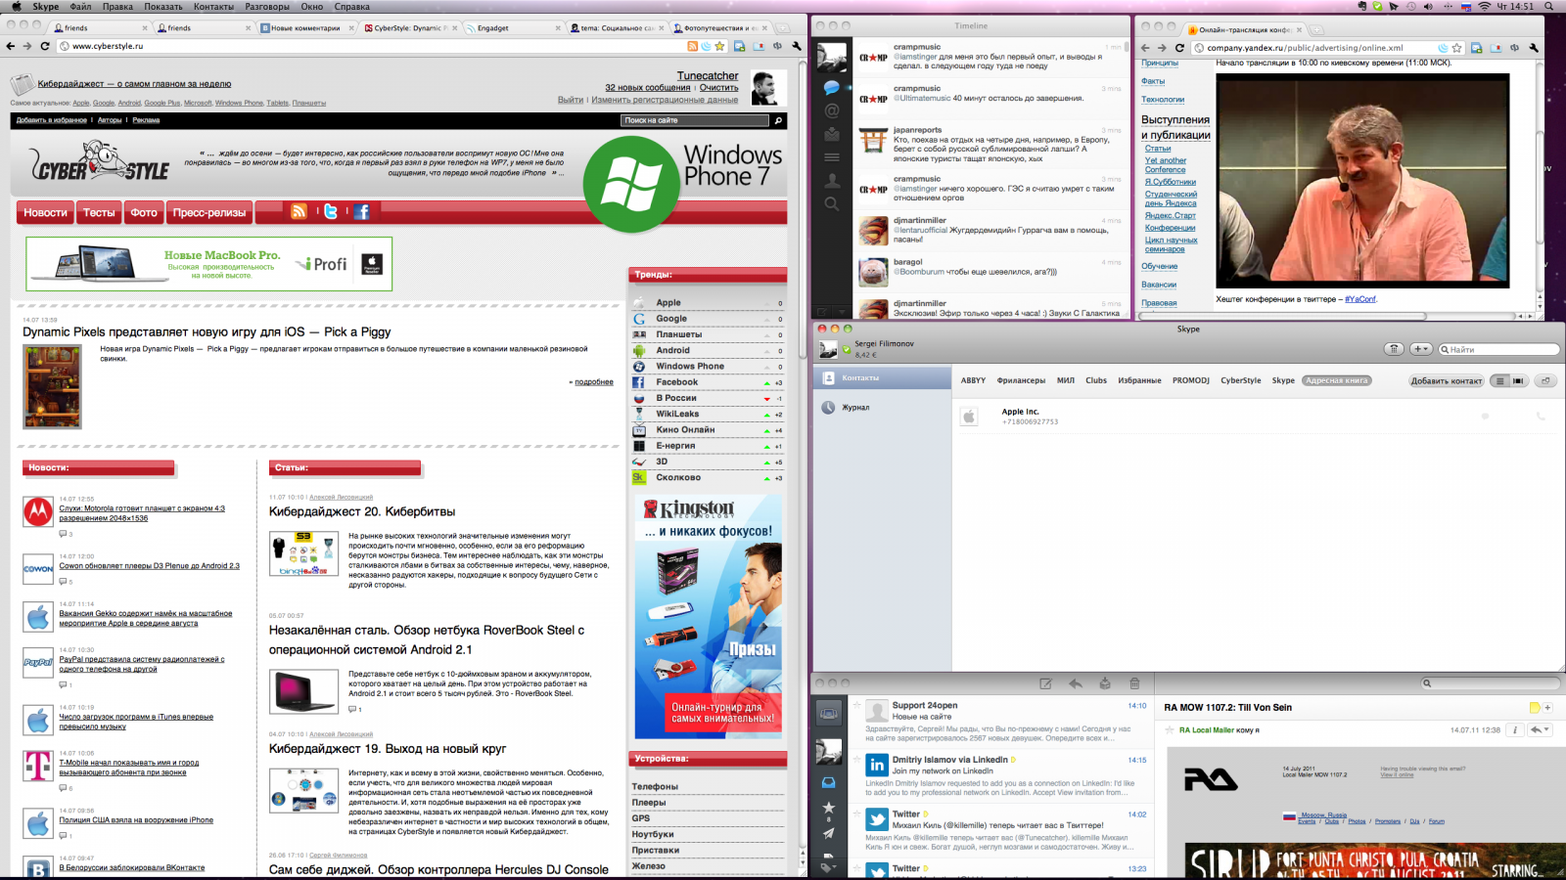Switch Skype contacts to card view
The height and width of the screenshot is (880, 1566).
coord(1518,380)
